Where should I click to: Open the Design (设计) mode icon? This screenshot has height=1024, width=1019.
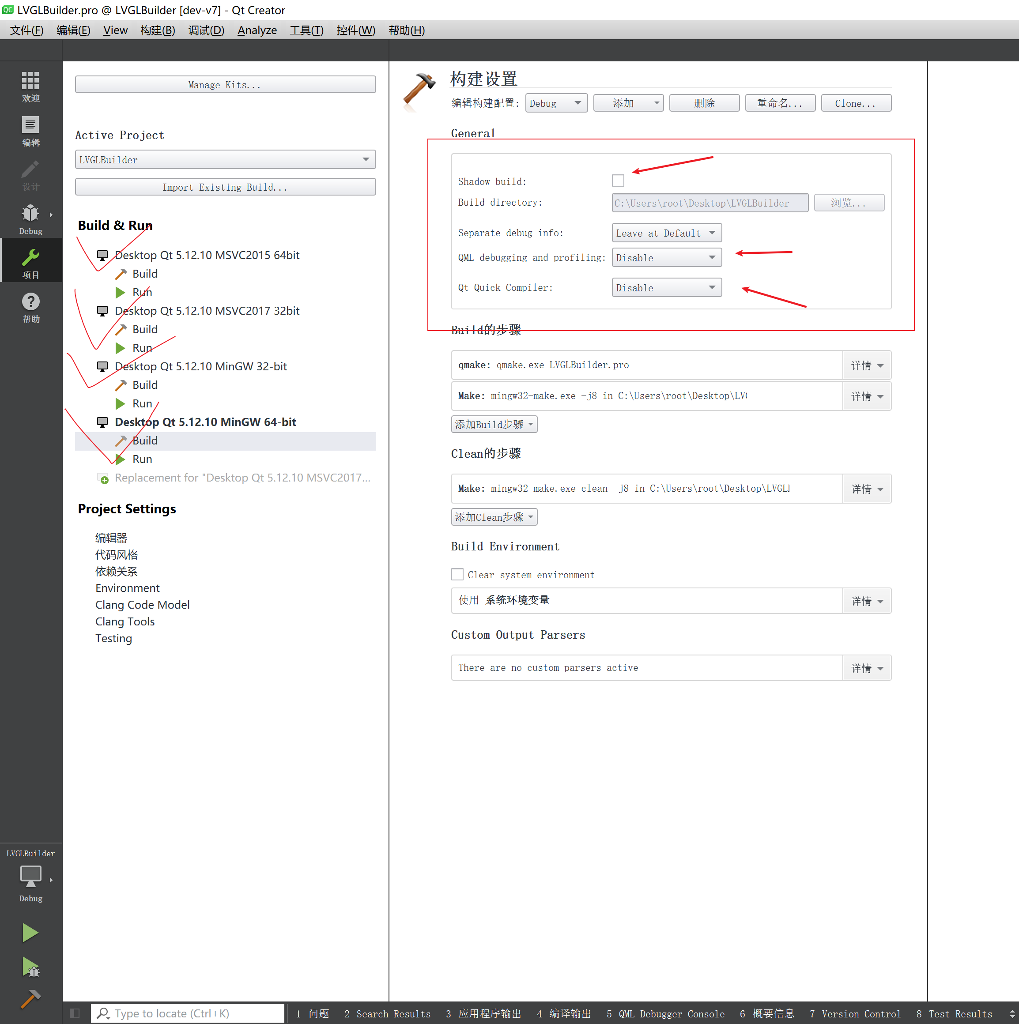coord(30,172)
